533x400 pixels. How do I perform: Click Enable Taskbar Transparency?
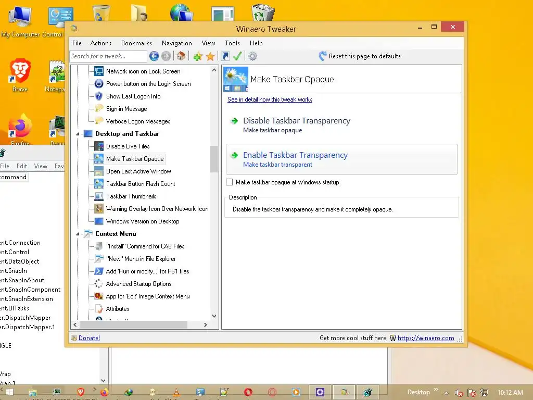[x=341, y=159]
